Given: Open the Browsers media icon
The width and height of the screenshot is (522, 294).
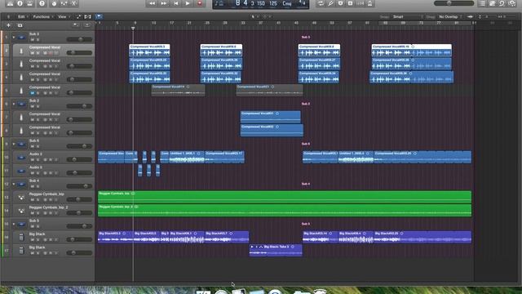Looking at the screenshot, I should [512, 3].
